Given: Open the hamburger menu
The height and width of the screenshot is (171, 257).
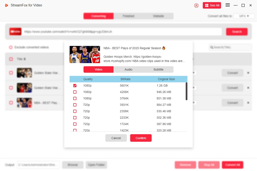Looking at the screenshot, I should tap(227, 5).
